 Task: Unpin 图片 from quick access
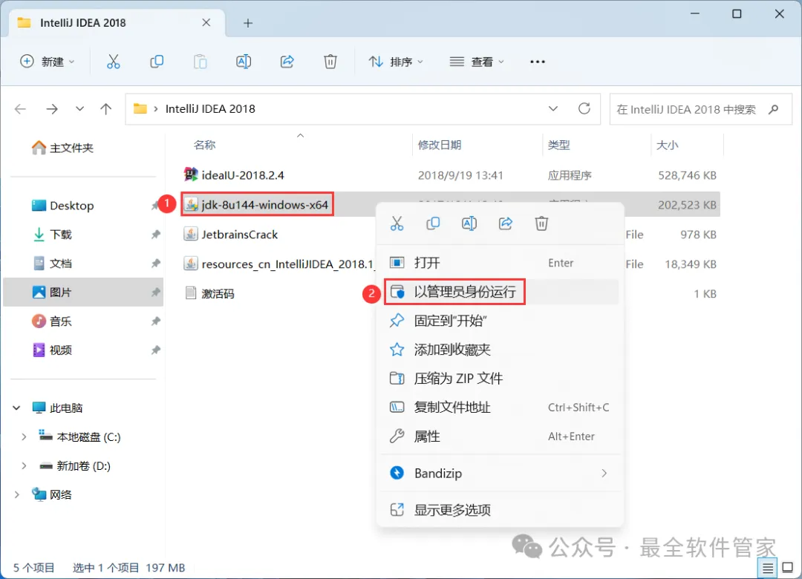click(155, 292)
